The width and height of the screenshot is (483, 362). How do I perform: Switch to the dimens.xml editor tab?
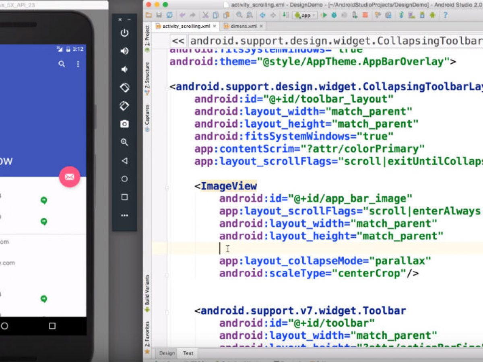point(244,26)
